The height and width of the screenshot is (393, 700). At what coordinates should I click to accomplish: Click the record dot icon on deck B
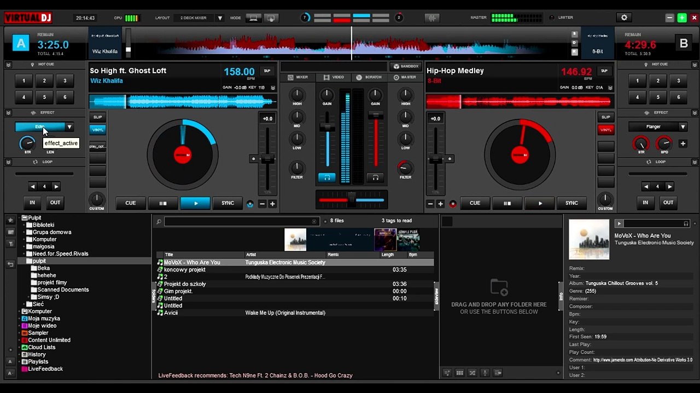pyautogui.click(x=453, y=204)
